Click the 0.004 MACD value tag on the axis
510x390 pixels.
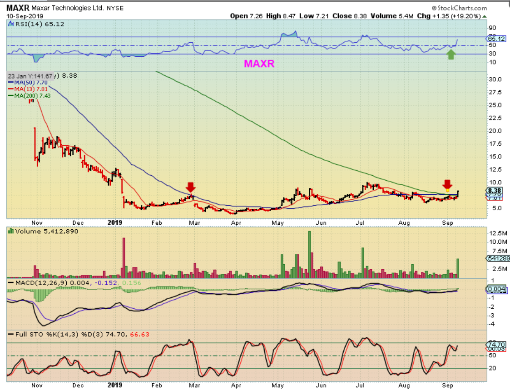pyautogui.click(x=496, y=289)
